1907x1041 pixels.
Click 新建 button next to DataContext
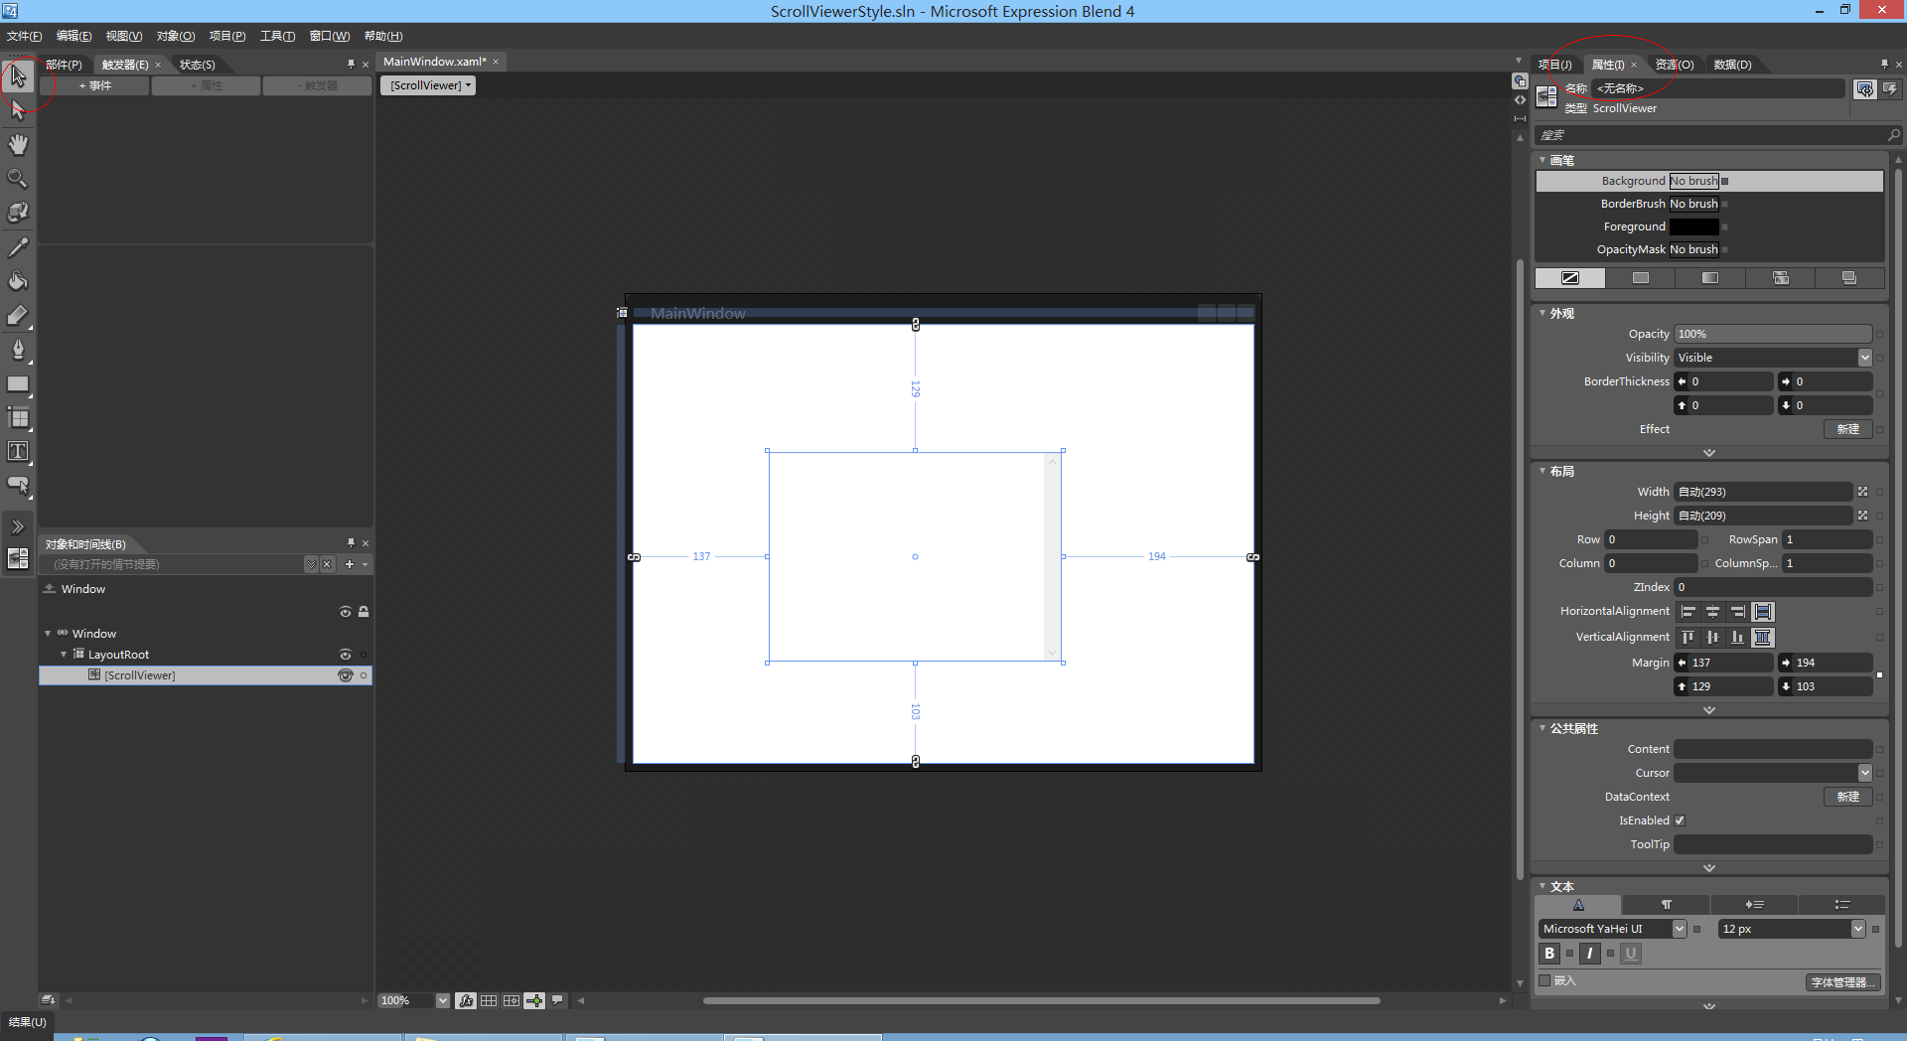(1847, 797)
